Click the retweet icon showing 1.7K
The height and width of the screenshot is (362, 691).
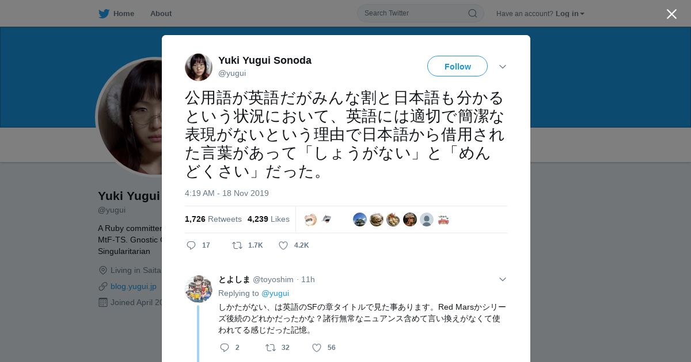coord(237,245)
